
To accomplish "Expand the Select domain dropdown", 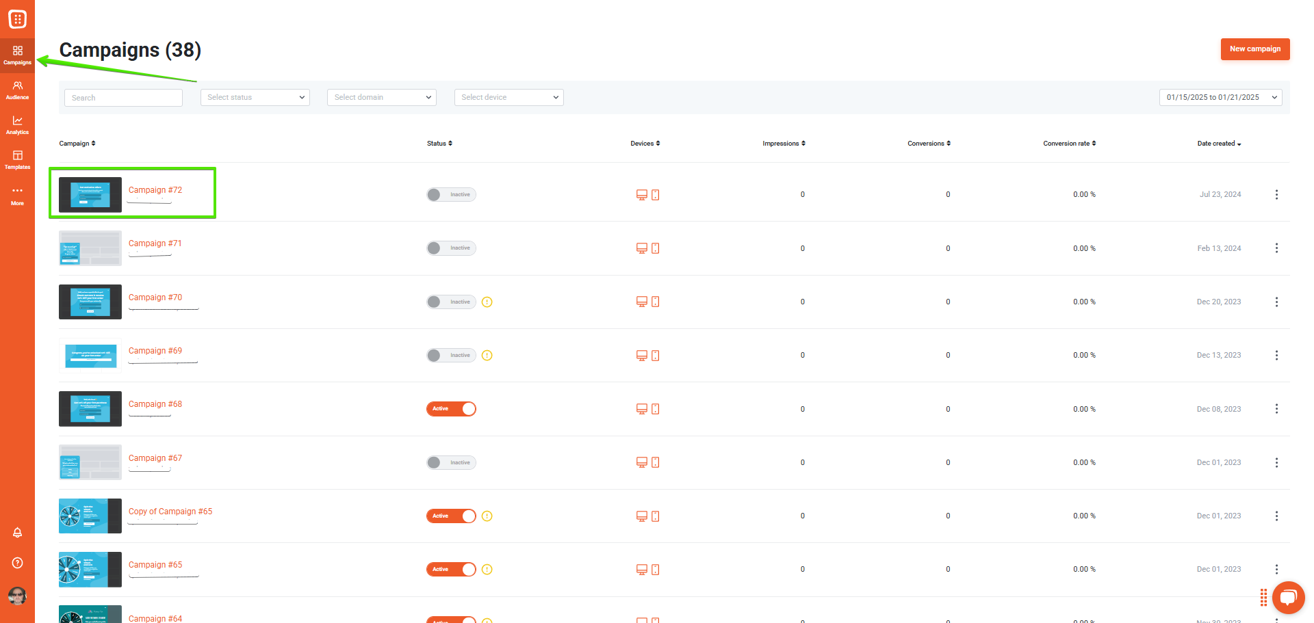I will click(382, 98).
